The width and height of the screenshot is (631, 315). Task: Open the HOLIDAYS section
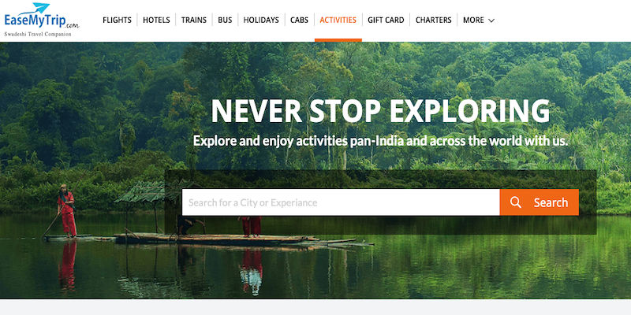point(261,20)
